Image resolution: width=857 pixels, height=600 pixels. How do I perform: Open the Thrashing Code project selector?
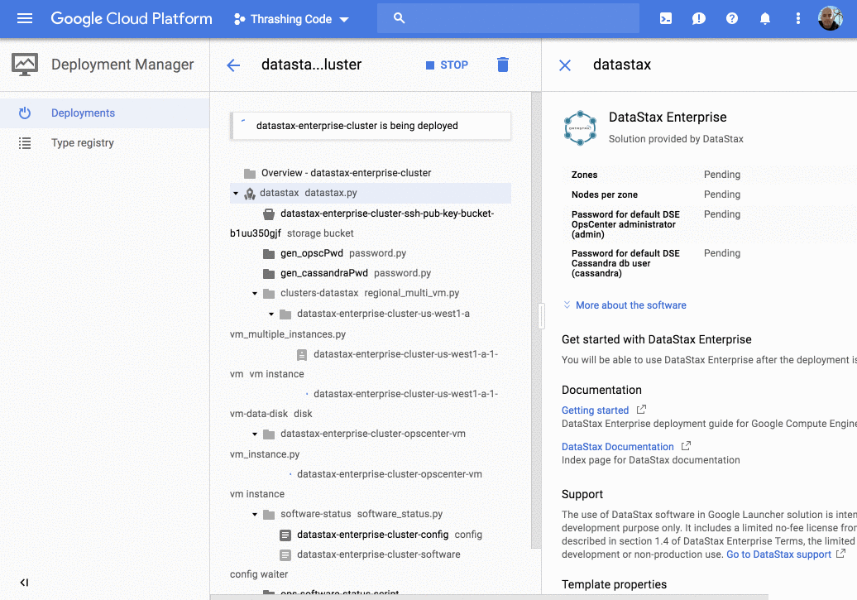tap(291, 19)
